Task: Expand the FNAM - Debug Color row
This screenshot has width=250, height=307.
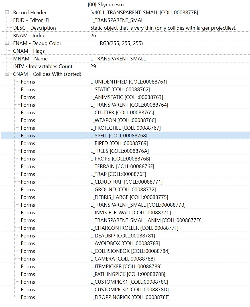Action: 7,43
